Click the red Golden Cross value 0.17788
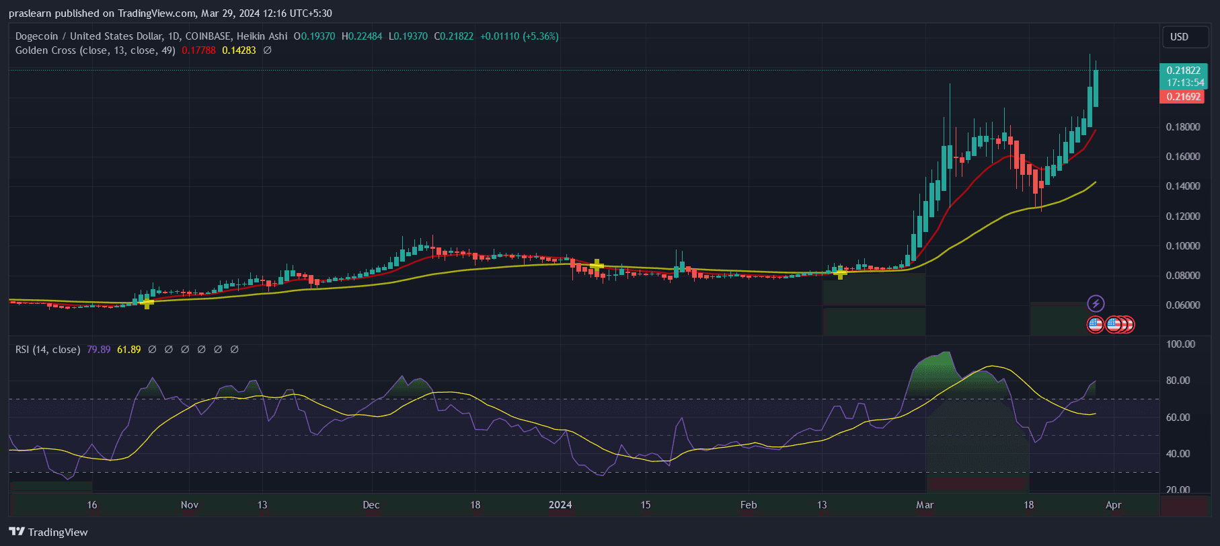 pyautogui.click(x=198, y=50)
